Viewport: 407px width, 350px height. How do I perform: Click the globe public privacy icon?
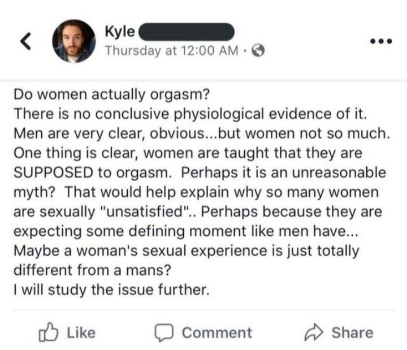pyautogui.click(x=258, y=50)
